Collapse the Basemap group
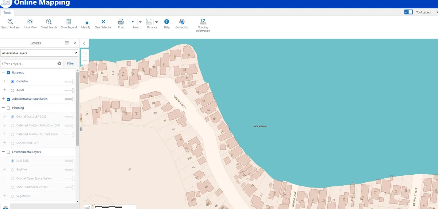The height and width of the screenshot is (209, 438). [3, 73]
